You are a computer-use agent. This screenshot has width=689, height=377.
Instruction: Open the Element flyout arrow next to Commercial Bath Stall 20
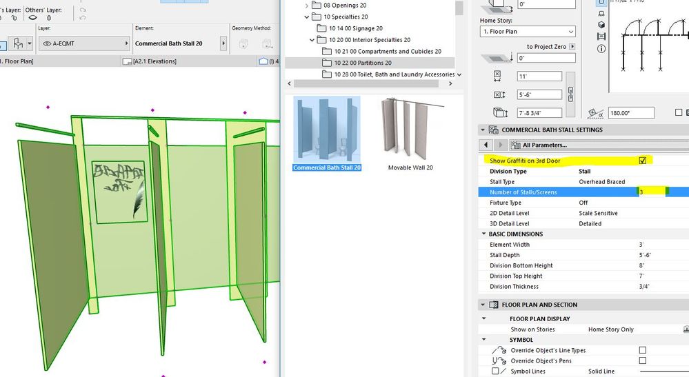pyautogui.click(x=223, y=43)
